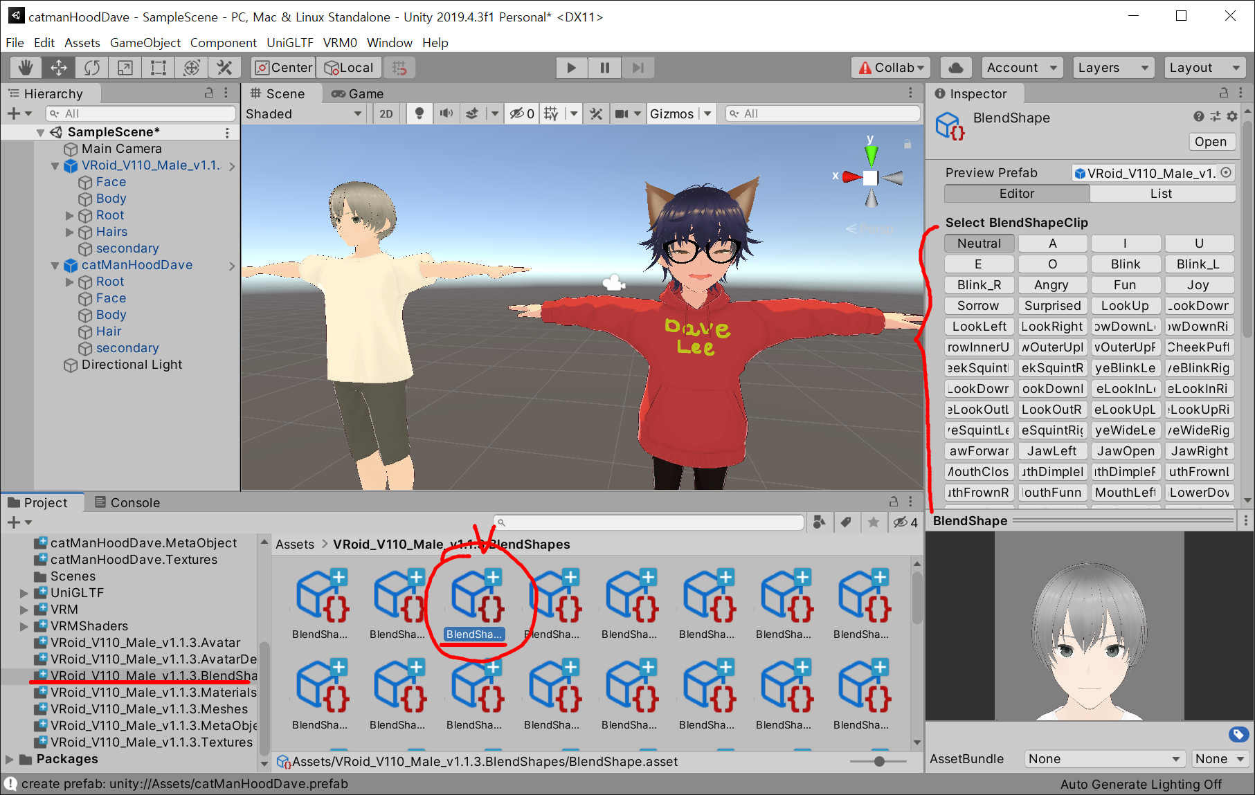This screenshot has height=795, width=1255.
Task: Switch to the Game tab
Action: pyautogui.click(x=357, y=94)
